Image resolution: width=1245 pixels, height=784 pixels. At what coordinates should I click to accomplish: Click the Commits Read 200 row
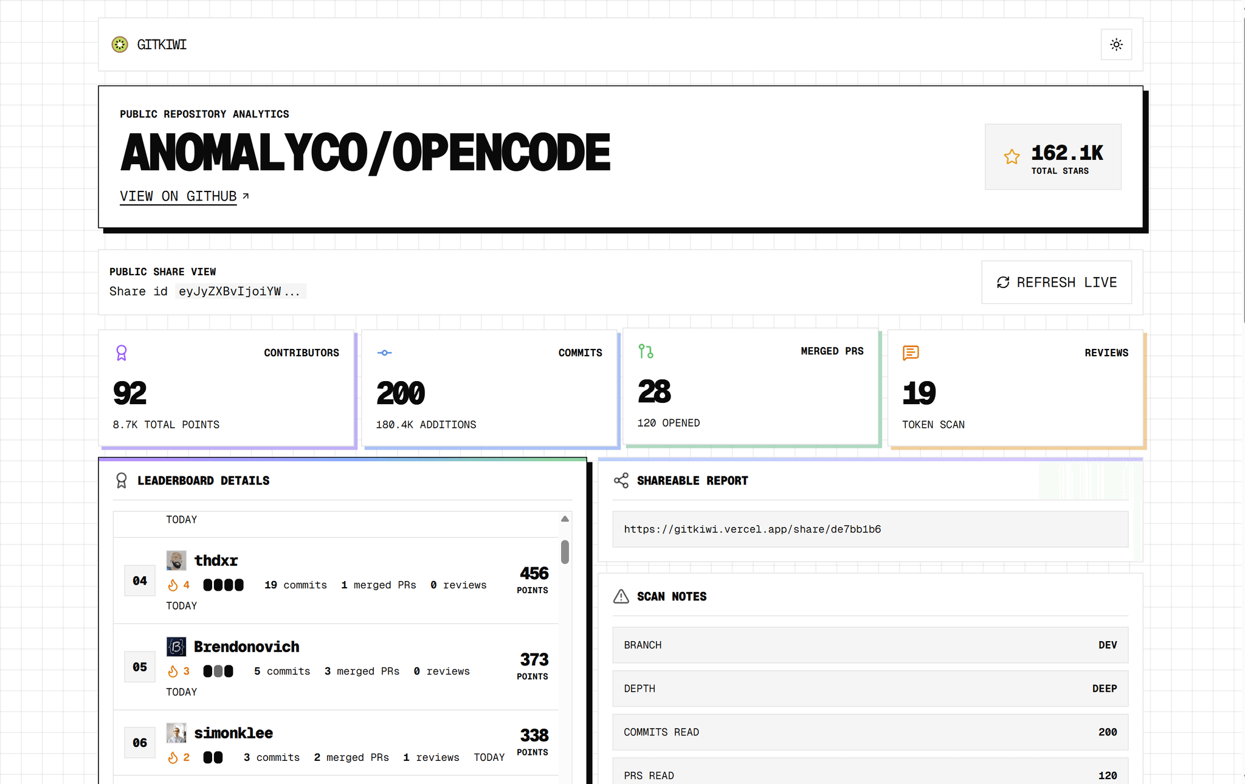870,732
